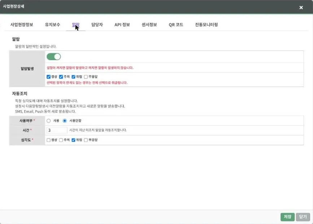
Task: Click the green 저장 button
Action: coord(287,217)
